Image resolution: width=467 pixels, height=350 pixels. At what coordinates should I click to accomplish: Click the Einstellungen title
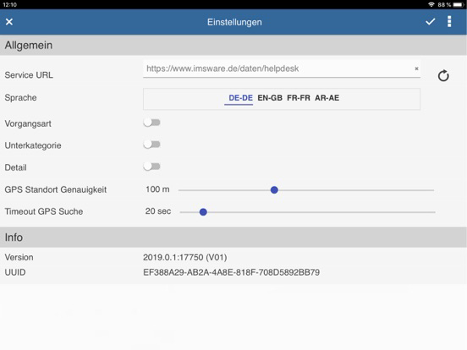(234, 22)
